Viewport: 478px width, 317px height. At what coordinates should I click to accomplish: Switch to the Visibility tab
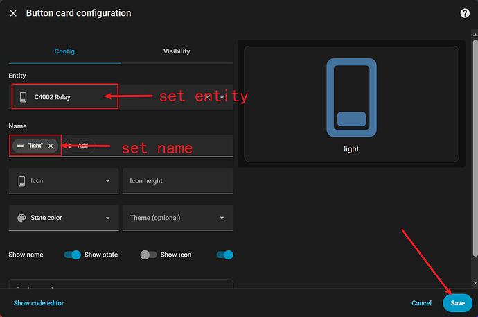pyautogui.click(x=177, y=51)
